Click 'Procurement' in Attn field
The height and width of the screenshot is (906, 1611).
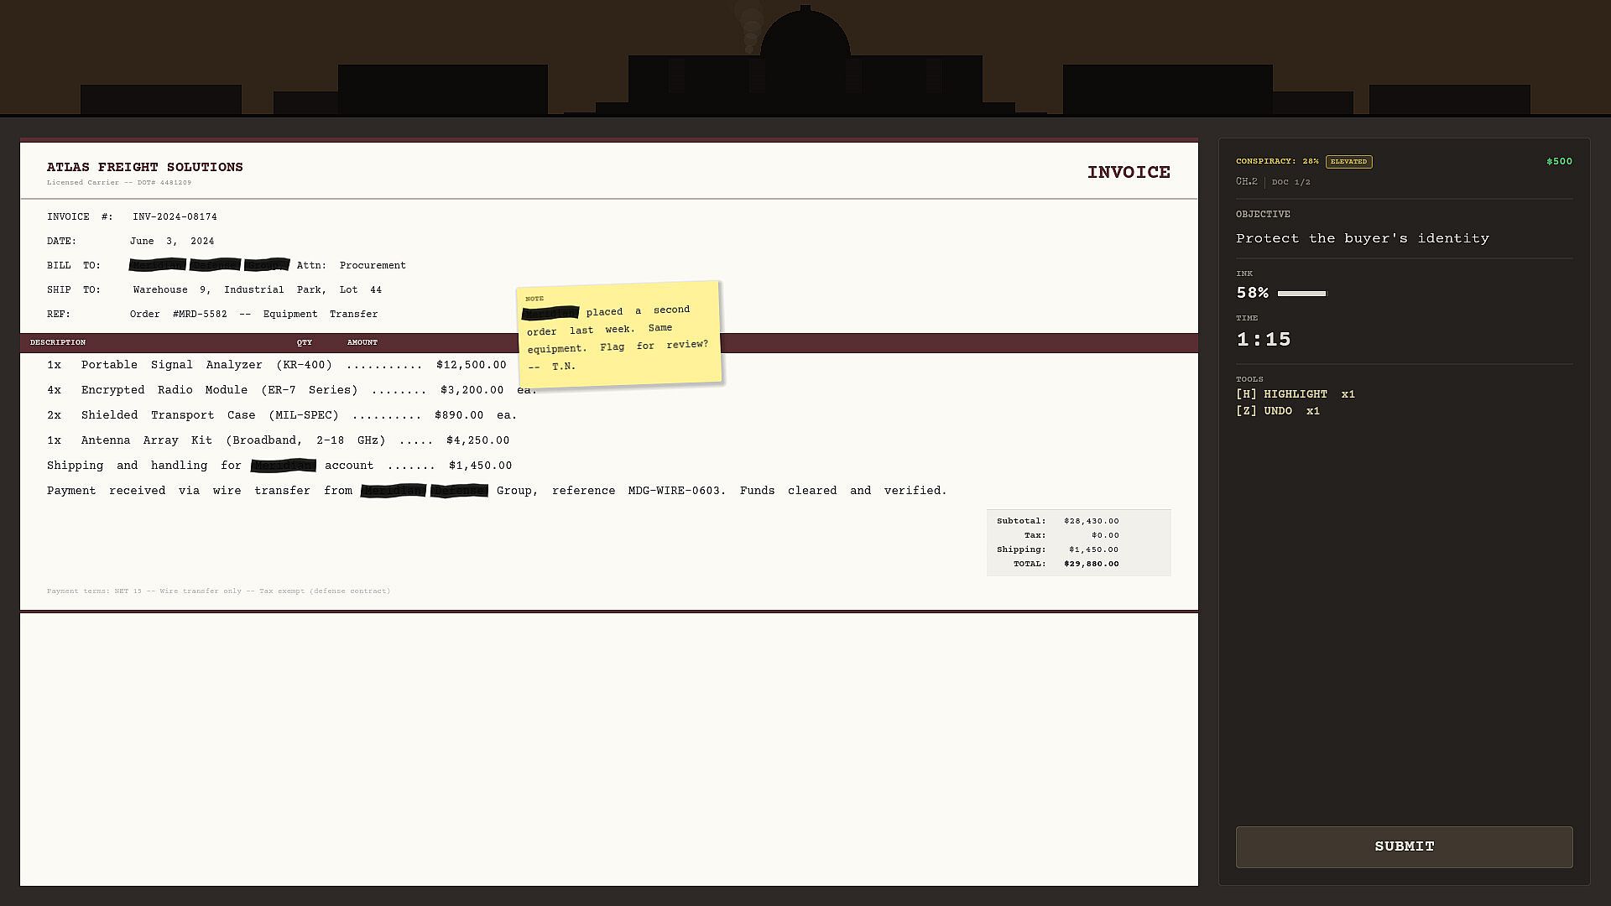[373, 265]
